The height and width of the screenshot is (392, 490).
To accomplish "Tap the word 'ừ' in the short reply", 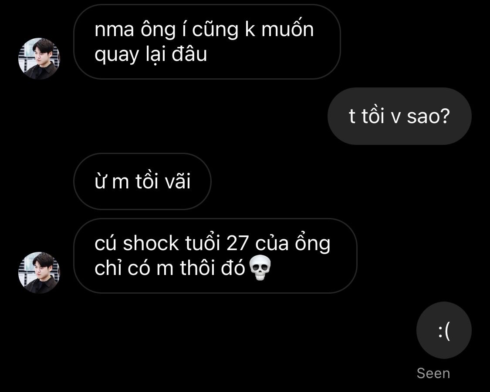I will tap(100, 182).
